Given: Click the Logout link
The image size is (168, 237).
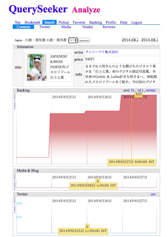Looking at the screenshot, I should click(x=136, y=22).
